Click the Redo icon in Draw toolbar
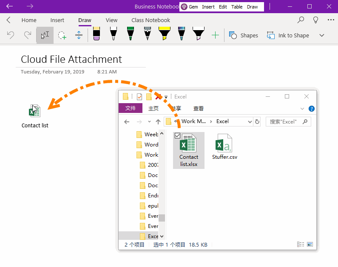Viewport: 338px width, 267px height. coord(28,35)
